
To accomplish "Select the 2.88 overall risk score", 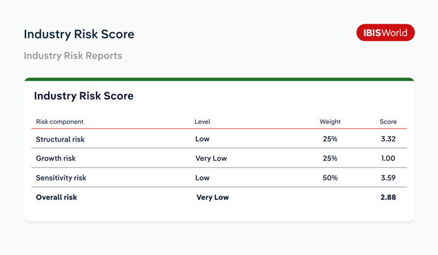I will [388, 197].
